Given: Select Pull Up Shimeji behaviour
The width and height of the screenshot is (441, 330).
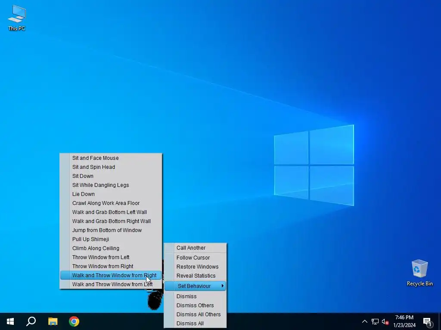Looking at the screenshot, I should coord(111,239).
